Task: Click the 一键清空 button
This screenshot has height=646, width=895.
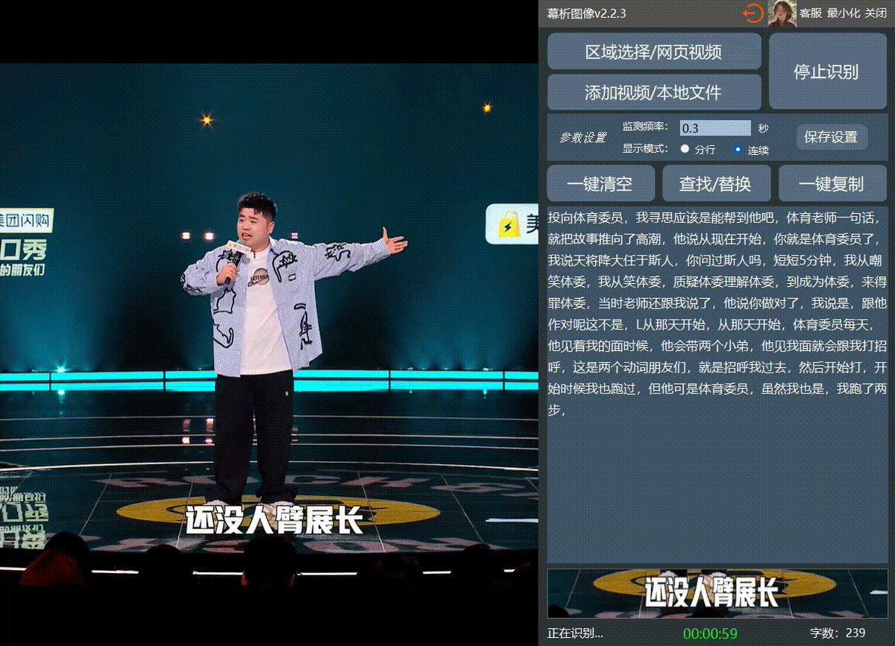Action: point(600,183)
